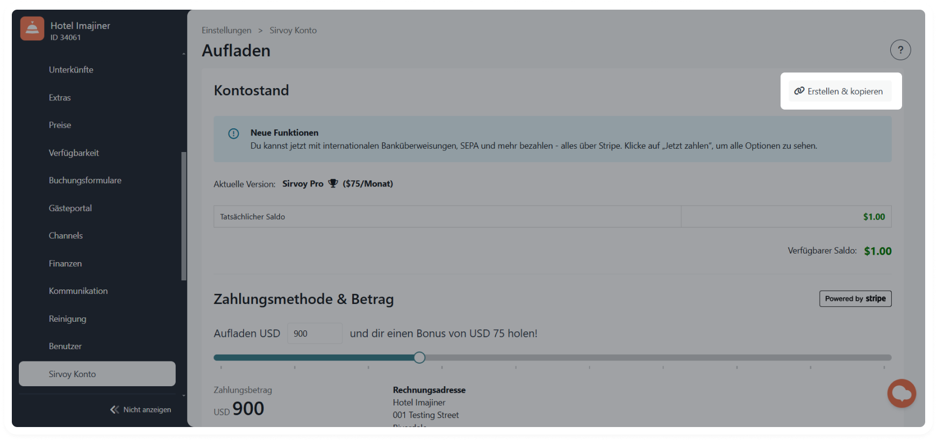Viewport: 937px width, 441px height.
Task: Click the Sirvoy Pro trophy icon
Action: click(x=333, y=184)
